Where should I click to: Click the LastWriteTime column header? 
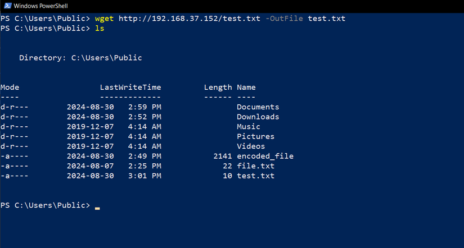coord(130,87)
